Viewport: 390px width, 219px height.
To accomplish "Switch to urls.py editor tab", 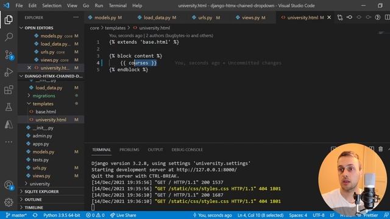I will pyautogui.click(x=205, y=18).
